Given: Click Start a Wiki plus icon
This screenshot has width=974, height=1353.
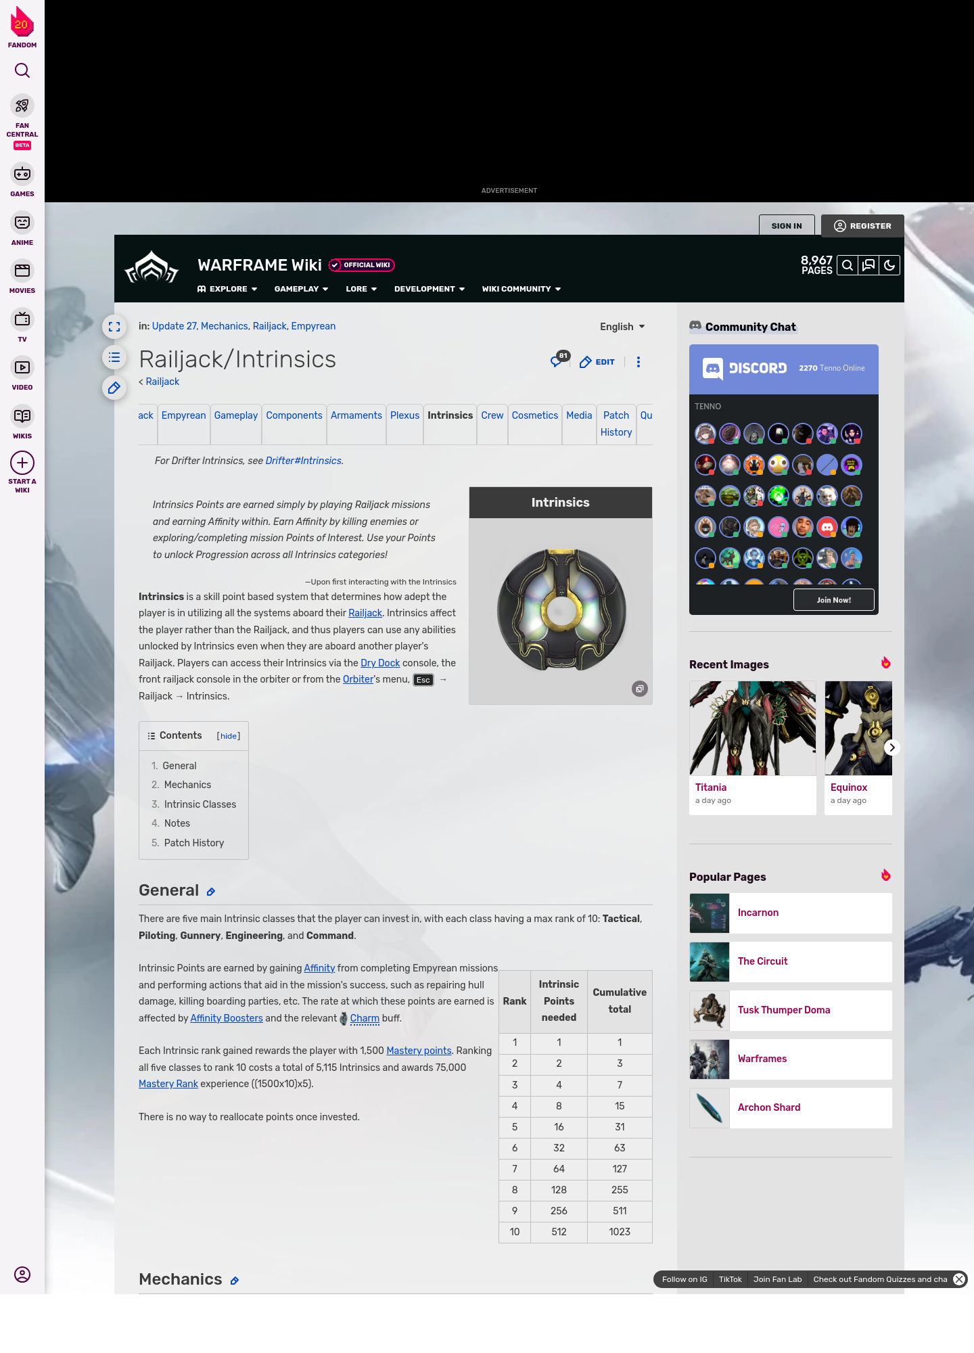Looking at the screenshot, I should point(22,463).
